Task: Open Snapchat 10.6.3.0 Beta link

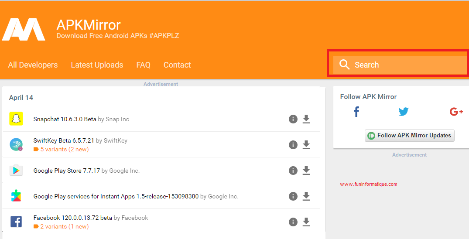Action: [65, 119]
